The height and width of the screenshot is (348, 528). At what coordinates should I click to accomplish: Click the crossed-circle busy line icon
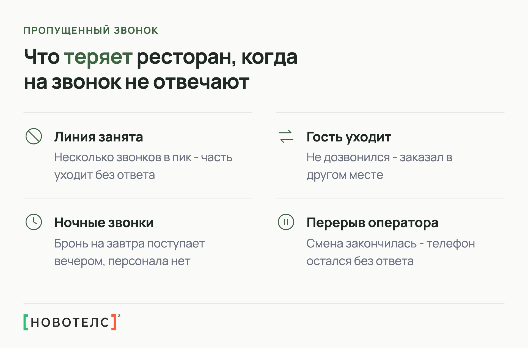coord(34,136)
